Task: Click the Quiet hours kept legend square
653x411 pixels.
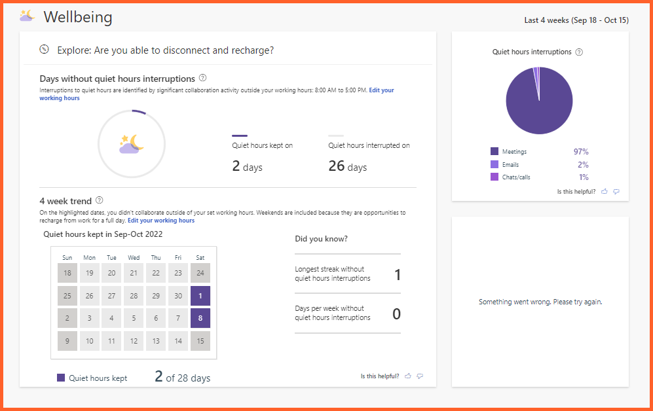Action: point(61,378)
